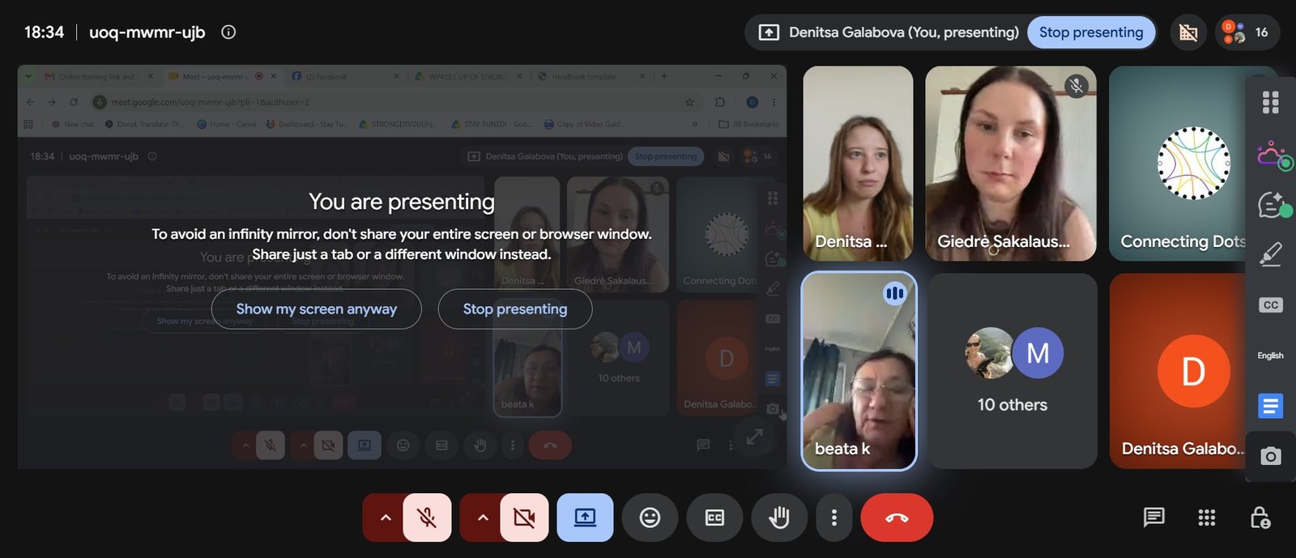The height and width of the screenshot is (558, 1296).
Task: Change the English caption language
Action: click(1270, 356)
